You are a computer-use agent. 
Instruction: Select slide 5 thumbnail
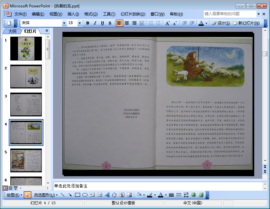pos(26,160)
